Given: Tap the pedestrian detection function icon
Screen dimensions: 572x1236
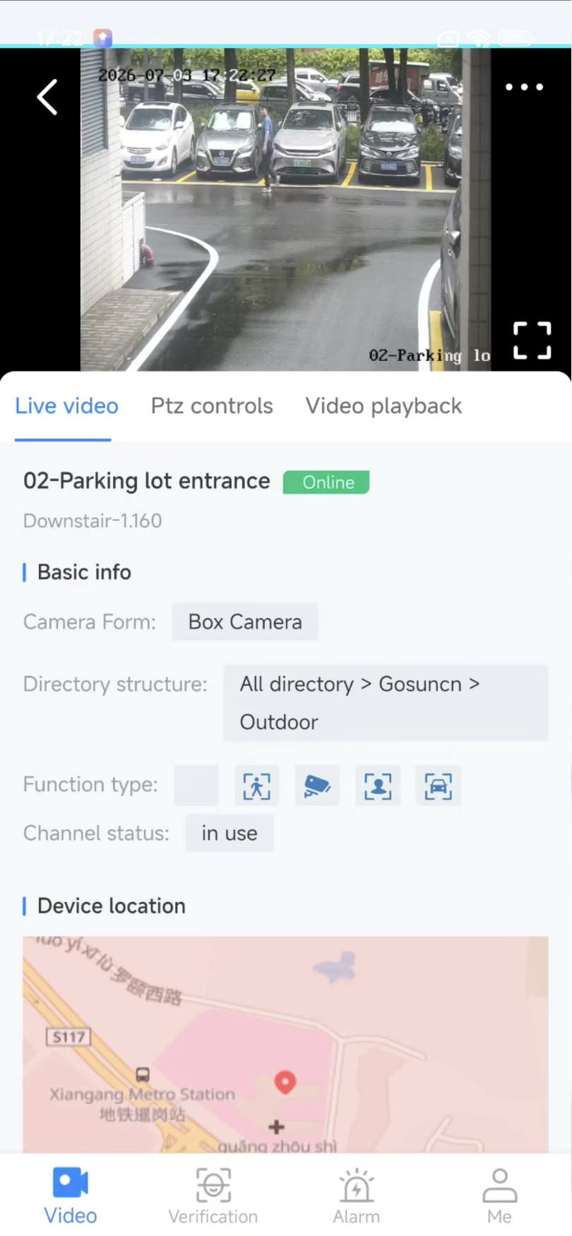Looking at the screenshot, I should (256, 785).
